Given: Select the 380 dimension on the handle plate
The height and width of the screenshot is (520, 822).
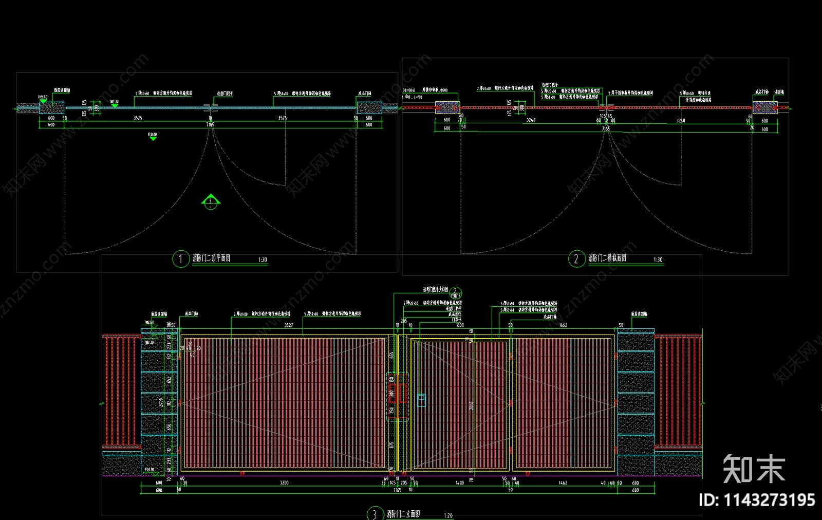Looking at the screenshot, I should 391,395.
